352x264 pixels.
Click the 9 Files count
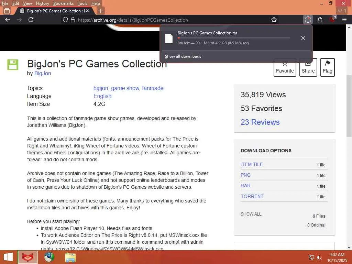(319, 216)
